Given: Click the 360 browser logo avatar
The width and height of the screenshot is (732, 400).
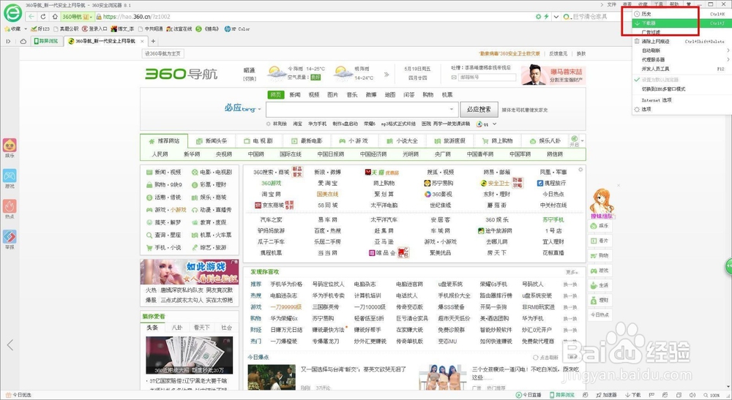Looking at the screenshot, I should click(12, 12).
